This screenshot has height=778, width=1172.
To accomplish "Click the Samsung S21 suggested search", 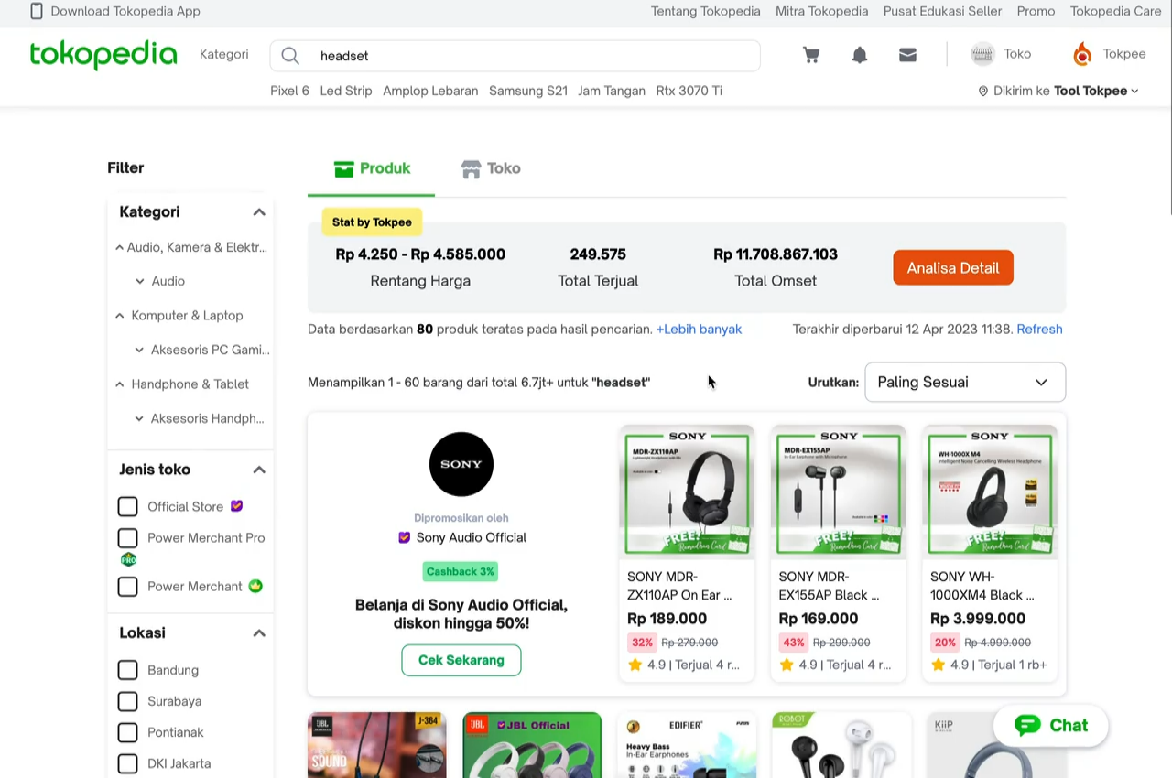I will point(528,91).
